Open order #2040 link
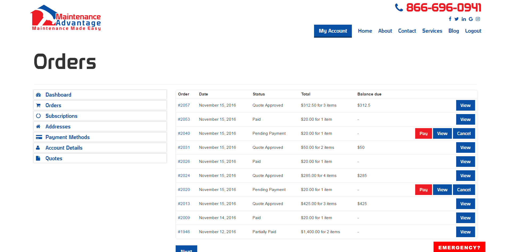Image resolution: width=511 pixels, height=252 pixels. [x=184, y=133]
